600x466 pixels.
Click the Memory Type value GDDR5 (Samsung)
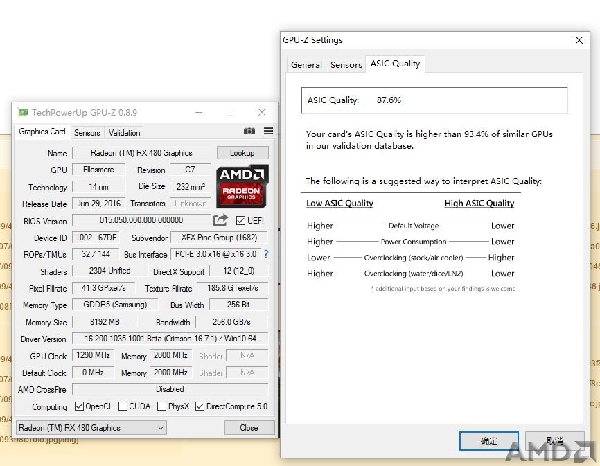(x=115, y=305)
